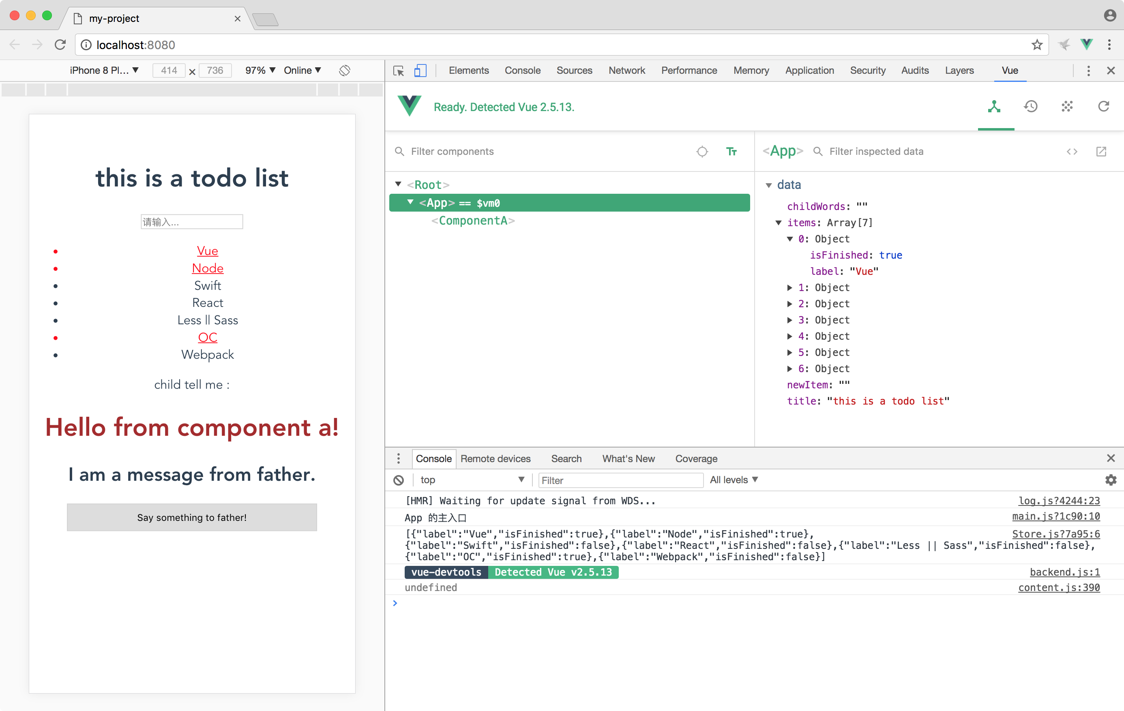Close the console drawer
Viewport: 1124px width, 711px height.
tap(1111, 458)
